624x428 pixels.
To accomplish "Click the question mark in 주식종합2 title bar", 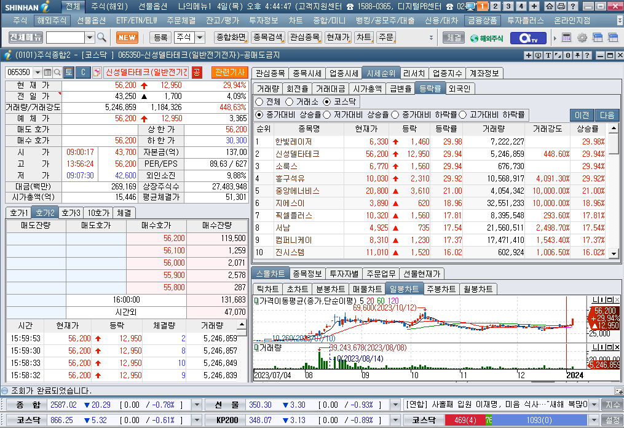I will coord(586,55).
